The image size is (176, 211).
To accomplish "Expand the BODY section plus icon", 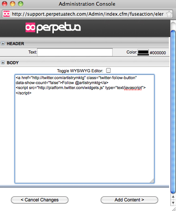I will [x=3, y=62].
